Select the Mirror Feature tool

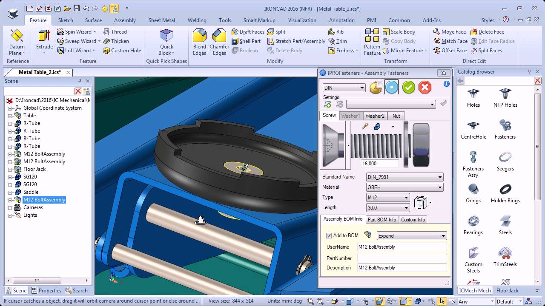[x=405, y=51]
